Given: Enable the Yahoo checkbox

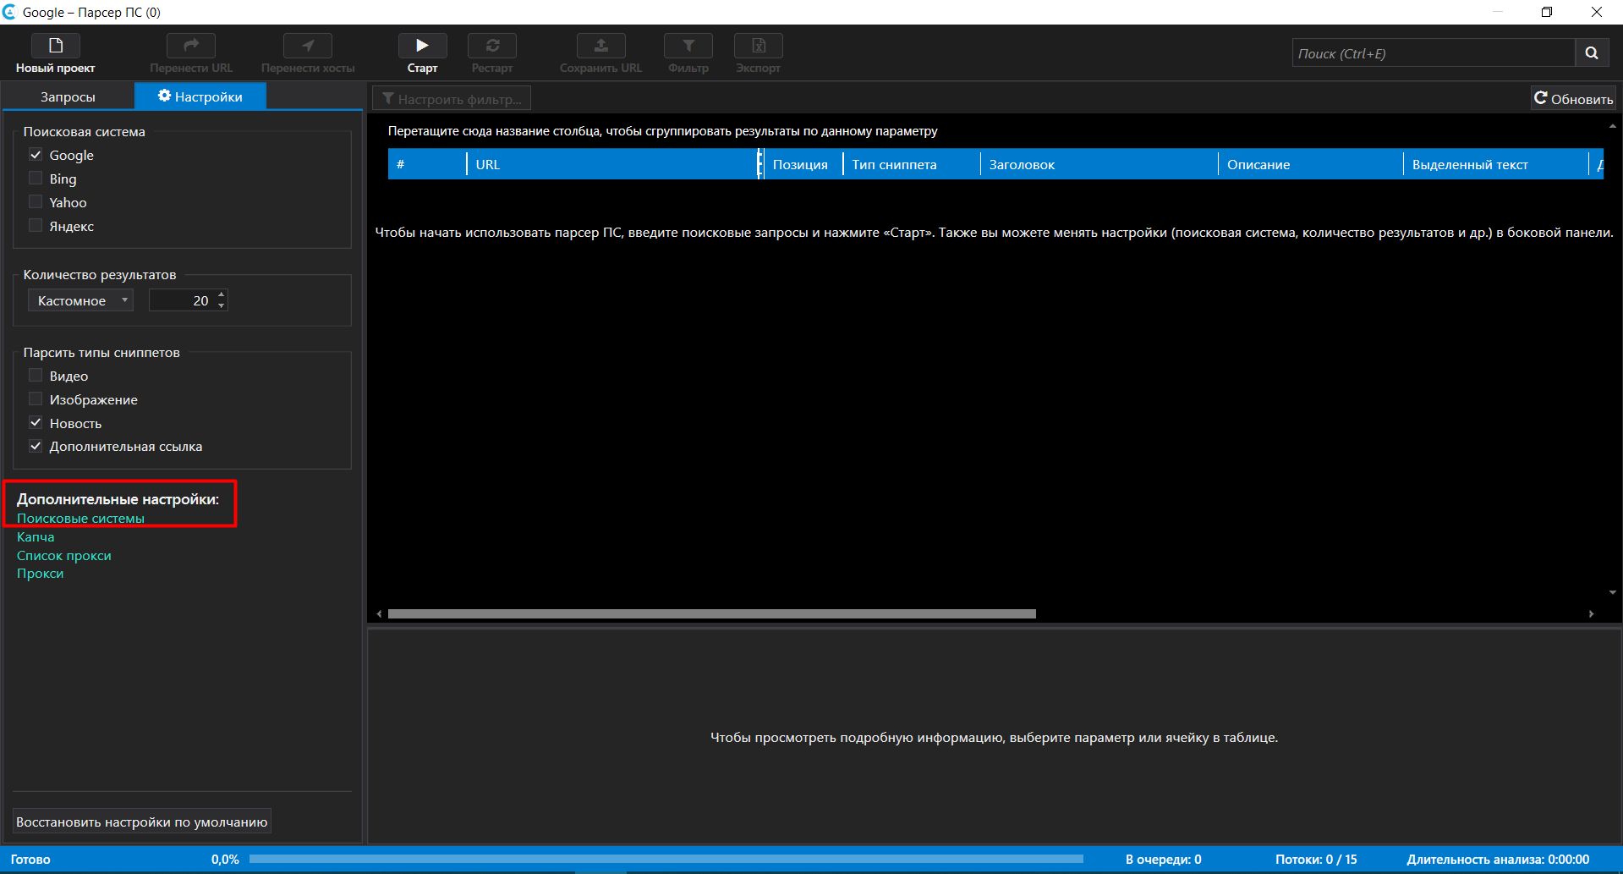Looking at the screenshot, I should [x=36, y=202].
